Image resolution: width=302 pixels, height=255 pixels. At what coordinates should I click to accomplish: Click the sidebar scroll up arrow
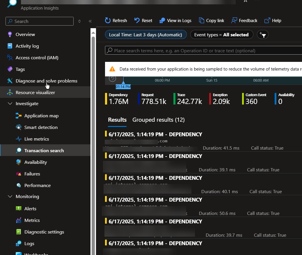(x=93, y=33)
